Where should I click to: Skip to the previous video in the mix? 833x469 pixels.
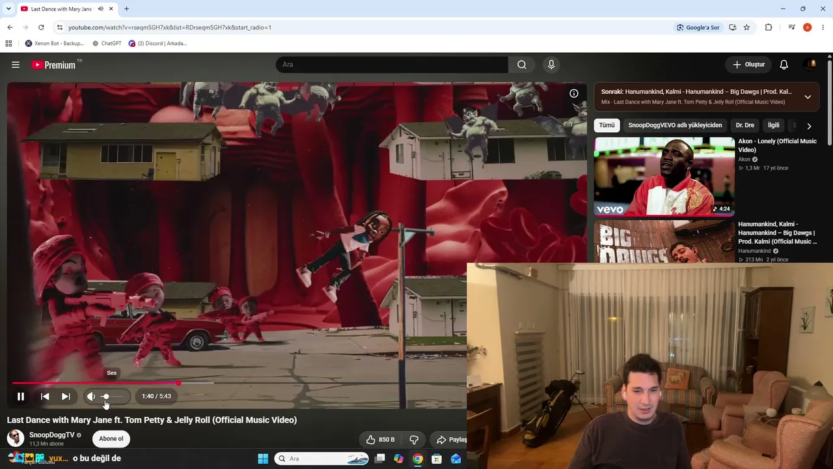[x=45, y=396]
